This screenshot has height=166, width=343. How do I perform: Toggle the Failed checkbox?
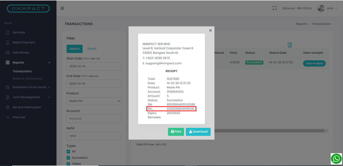click(68, 164)
